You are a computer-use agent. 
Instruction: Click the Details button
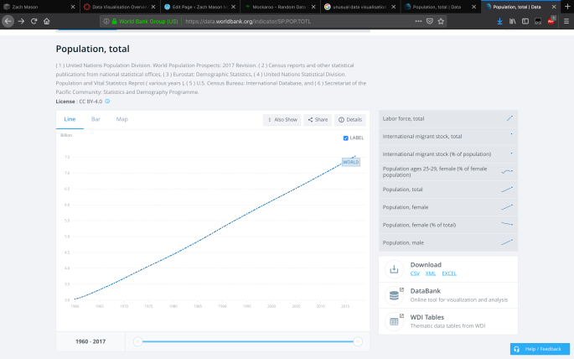350,120
